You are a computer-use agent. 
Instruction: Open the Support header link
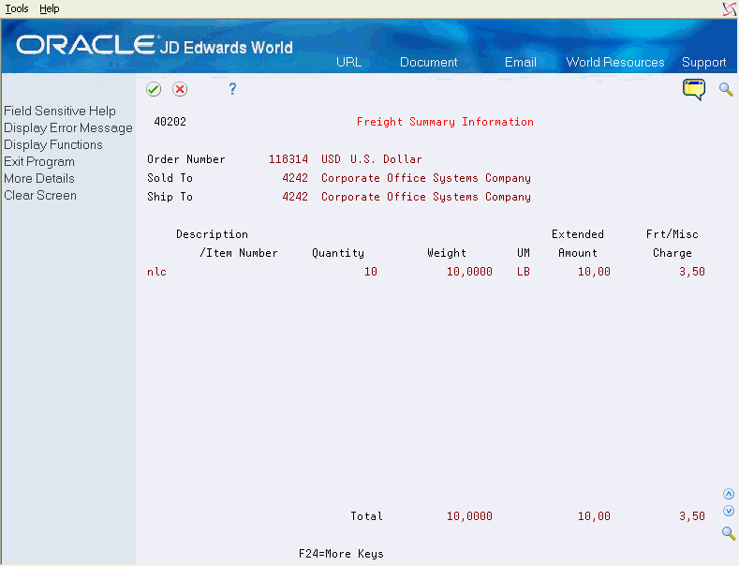tap(703, 62)
